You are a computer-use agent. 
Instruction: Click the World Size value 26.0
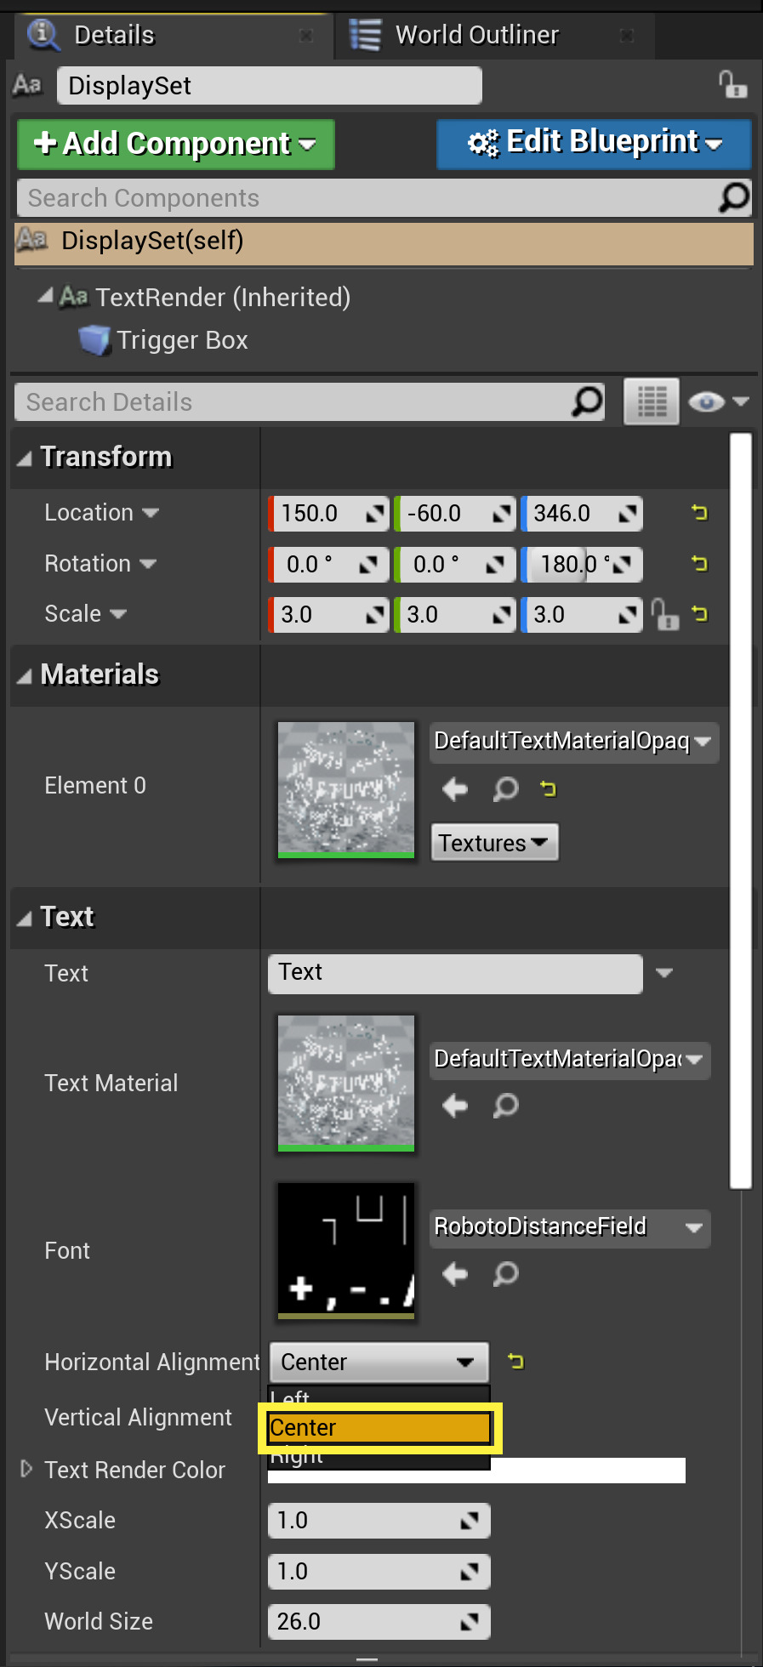379,1622
